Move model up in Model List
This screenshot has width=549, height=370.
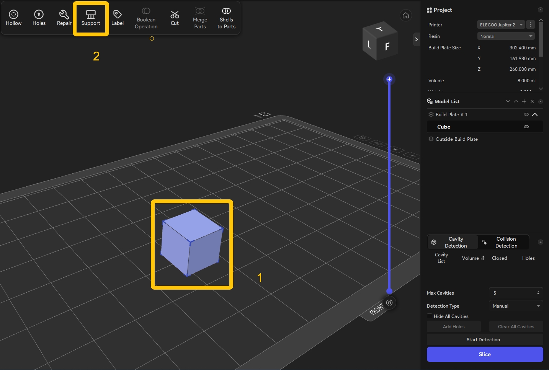click(516, 101)
